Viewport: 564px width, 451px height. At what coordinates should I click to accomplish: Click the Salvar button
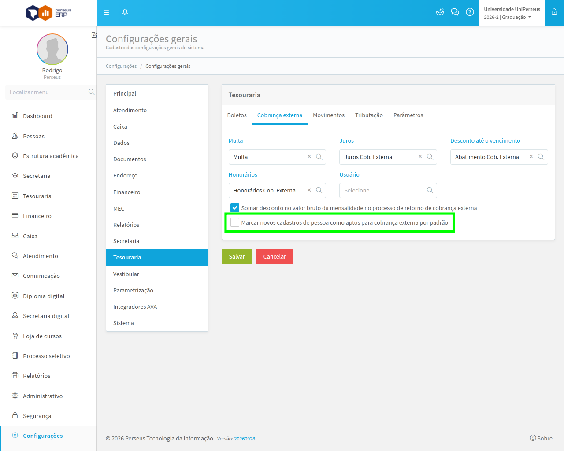click(237, 256)
